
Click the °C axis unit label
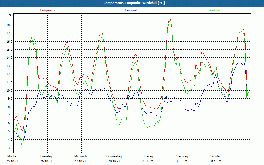pyautogui.click(x=11, y=15)
